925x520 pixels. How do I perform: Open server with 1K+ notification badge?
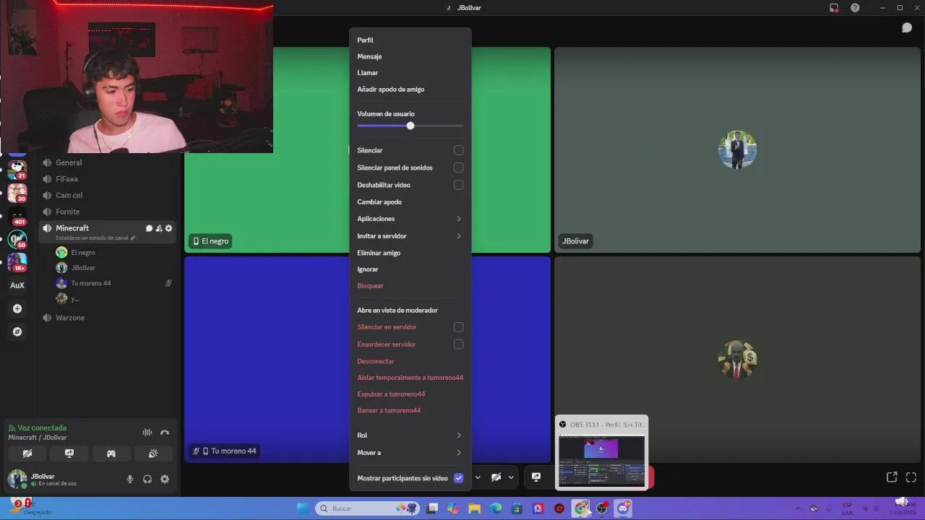[17, 262]
